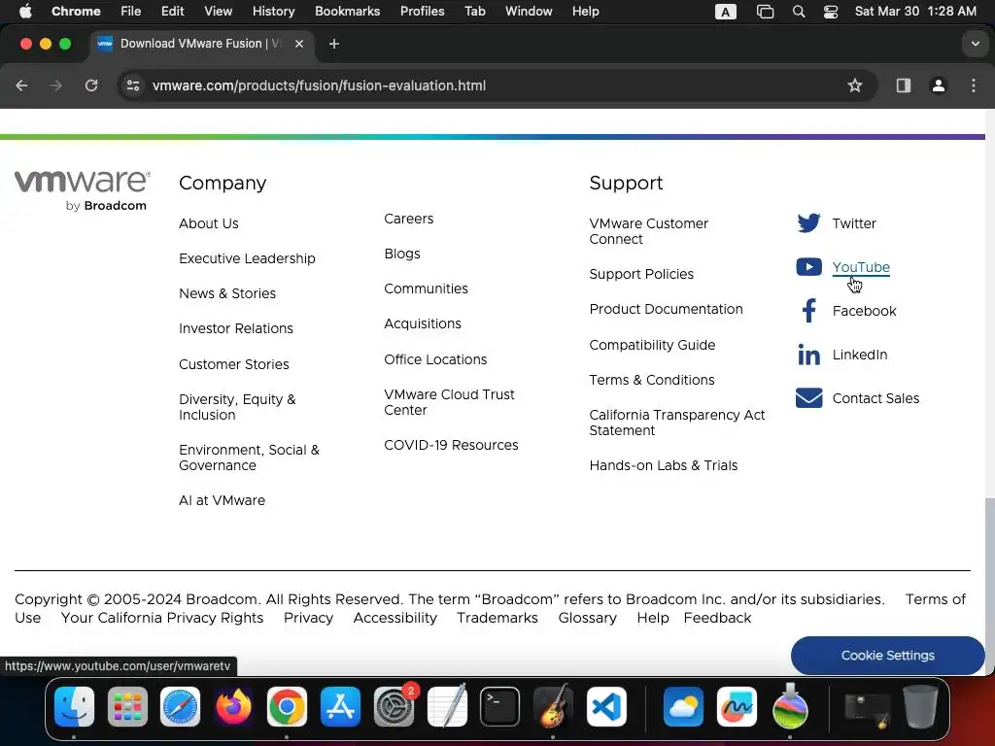Open the Executive Leadership link
The image size is (995, 746).
click(x=247, y=258)
